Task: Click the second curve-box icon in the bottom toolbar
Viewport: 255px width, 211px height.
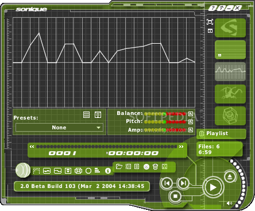Action: tap(57, 171)
